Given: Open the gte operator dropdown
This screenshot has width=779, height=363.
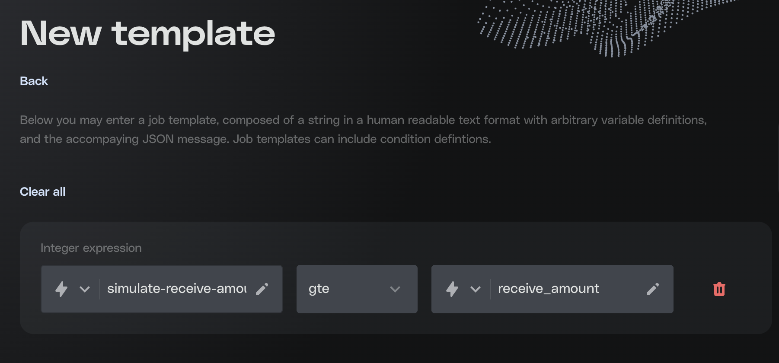Looking at the screenshot, I should tap(357, 289).
